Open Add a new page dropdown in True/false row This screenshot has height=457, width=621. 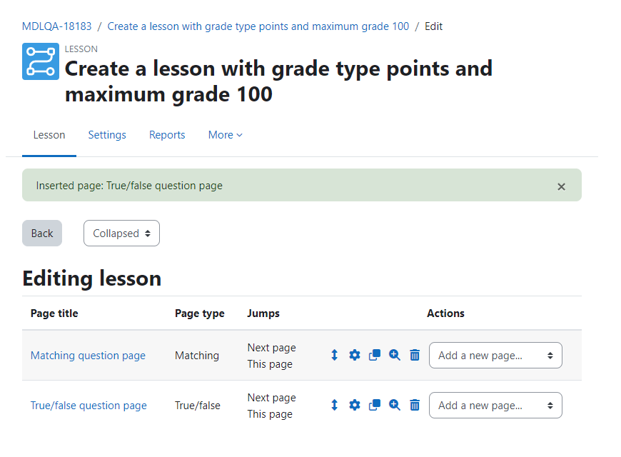click(x=495, y=405)
